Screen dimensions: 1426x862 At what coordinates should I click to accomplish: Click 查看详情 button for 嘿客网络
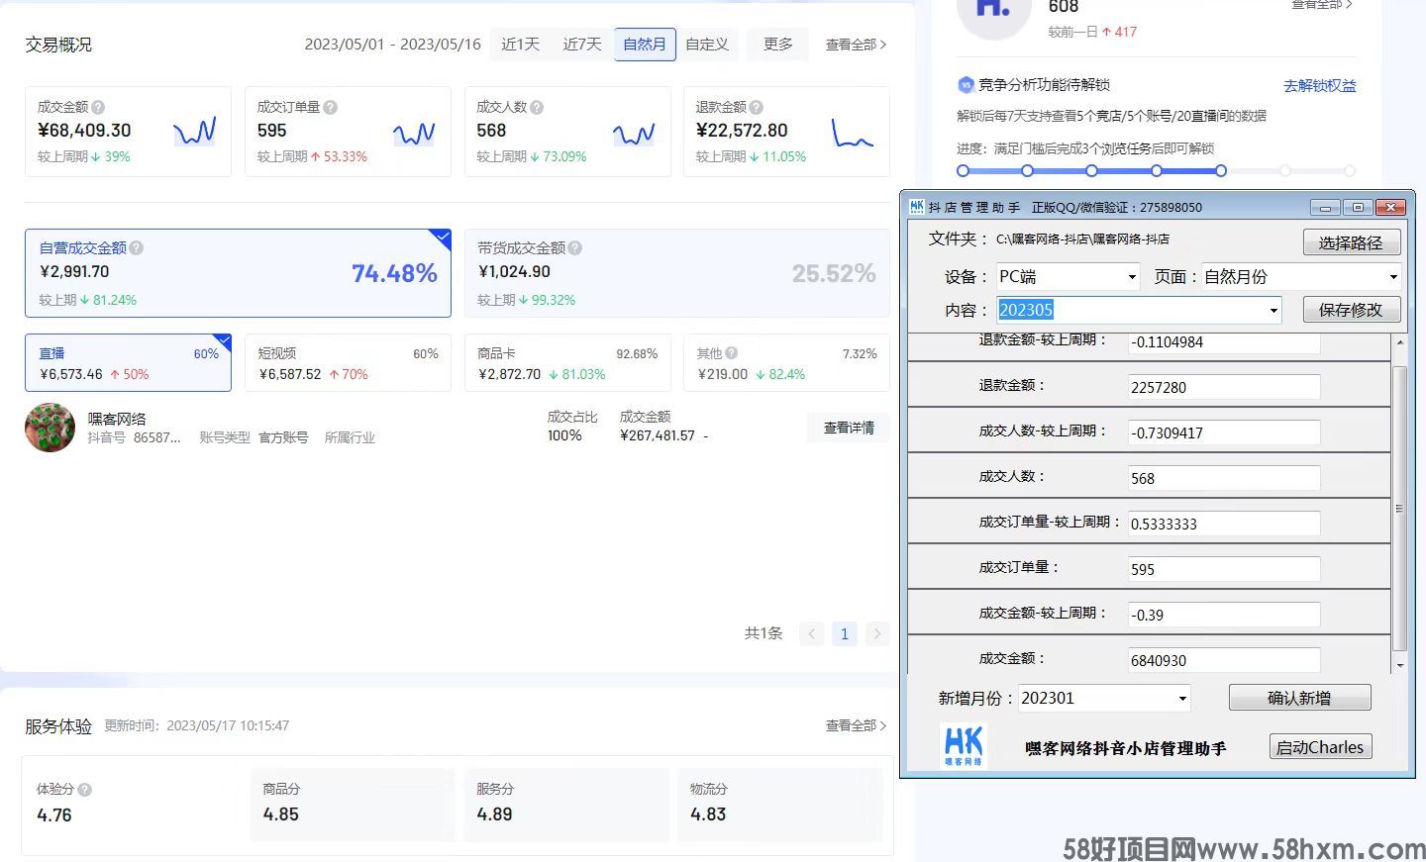tap(849, 428)
